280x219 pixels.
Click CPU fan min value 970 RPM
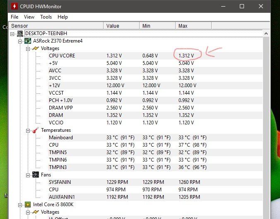click(152, 190)
